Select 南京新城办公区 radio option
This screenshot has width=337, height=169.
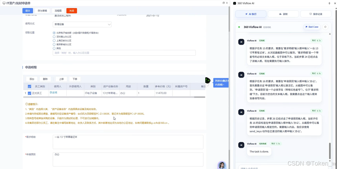point(54,44)
